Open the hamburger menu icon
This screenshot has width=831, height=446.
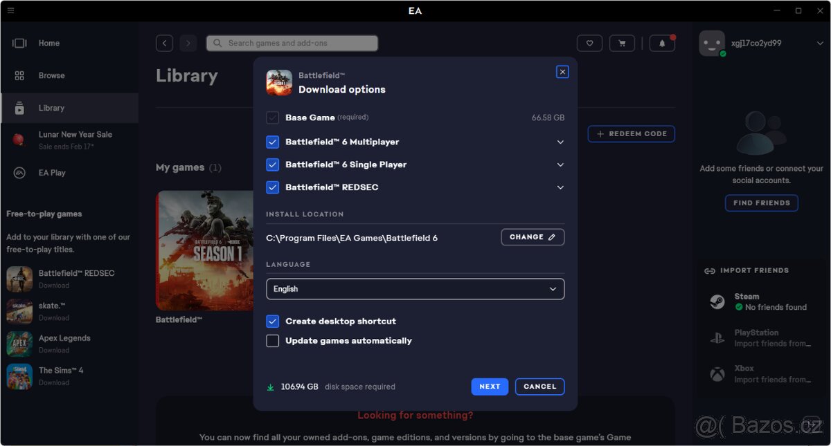click(10, 10)
